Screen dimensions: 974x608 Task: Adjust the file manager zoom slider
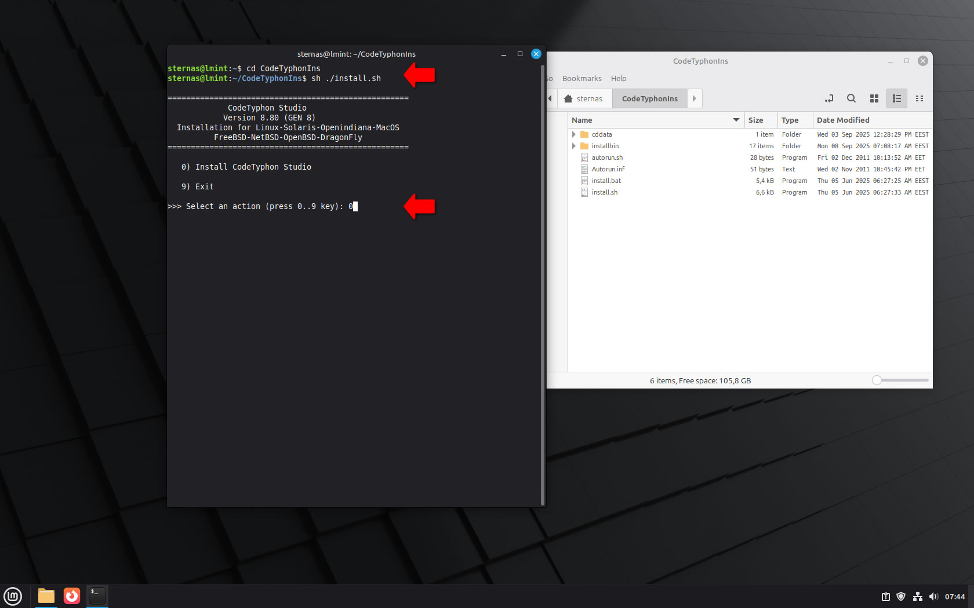pos(900,380)
